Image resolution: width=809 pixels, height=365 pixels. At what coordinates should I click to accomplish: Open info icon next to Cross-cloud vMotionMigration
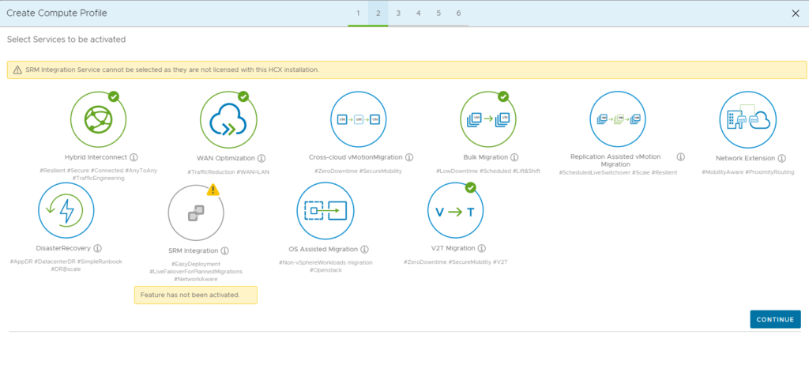point(409,157)
